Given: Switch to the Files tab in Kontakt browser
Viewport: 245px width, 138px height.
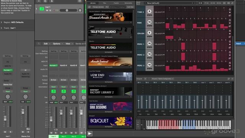Looking at the screenshot, I should coord(105,3).
